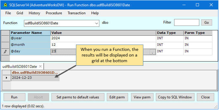Click the dbo.udfBuildISO8601D... result column header
The height and width of the screenshot is (110, 219).
[35, 73]
